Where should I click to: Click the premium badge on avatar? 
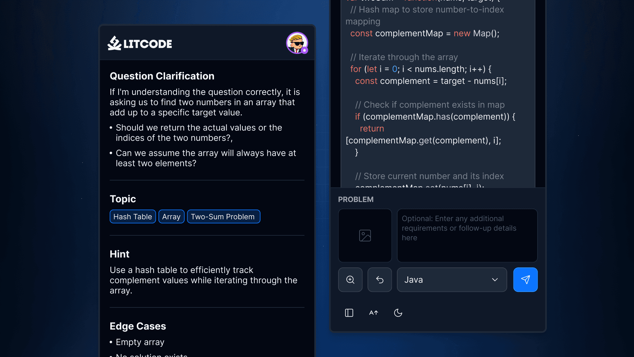point(304,50)
